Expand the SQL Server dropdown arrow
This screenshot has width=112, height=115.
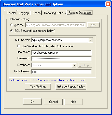90,40
